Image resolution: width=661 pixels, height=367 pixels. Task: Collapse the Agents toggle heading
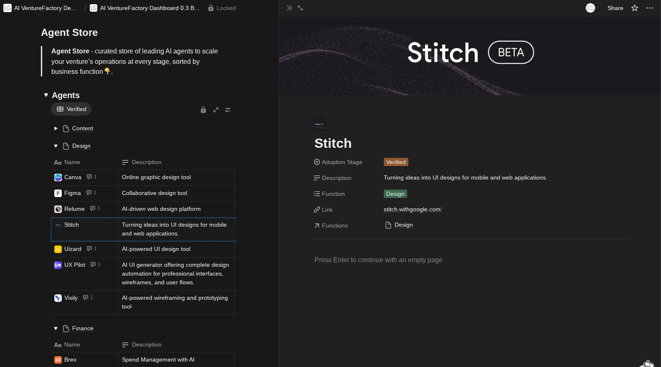(x=46, y=95)
